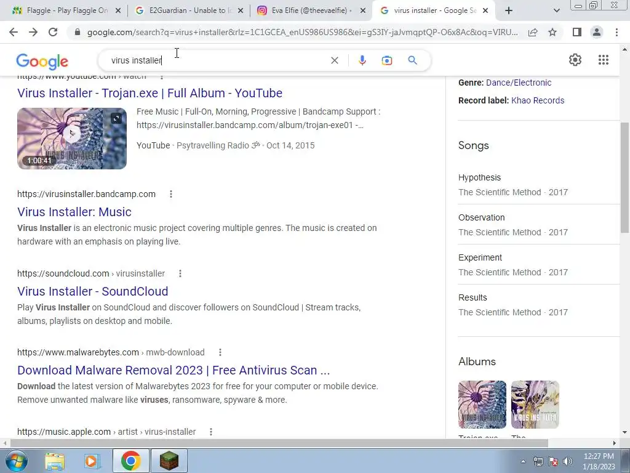The width and height of the screenshot is (630, 473).
Task: Open Windows Explorer from the taskbar
Action: click(x=55, y=461)
